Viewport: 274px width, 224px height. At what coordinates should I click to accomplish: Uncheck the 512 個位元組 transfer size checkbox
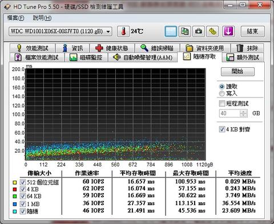coord(23,182)
